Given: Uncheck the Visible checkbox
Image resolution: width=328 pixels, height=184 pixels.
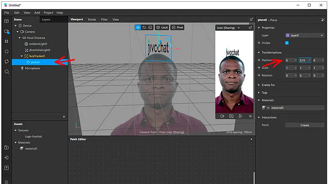Looking at the screenshot, I should point(287,43).
